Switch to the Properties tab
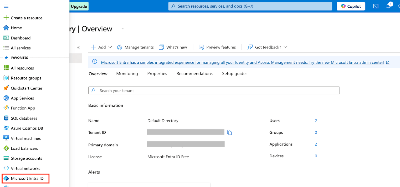This screenshot has height=187, width=400. click(157, 74)
